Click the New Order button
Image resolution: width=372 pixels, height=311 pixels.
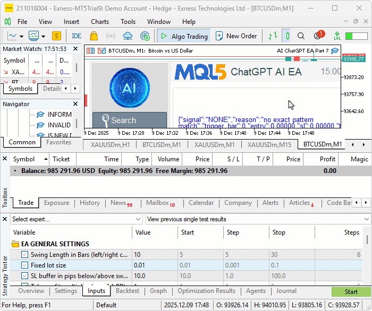click(236, 36)
